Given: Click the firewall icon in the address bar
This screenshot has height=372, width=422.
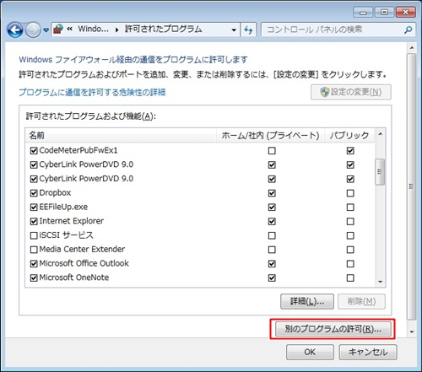Looking at the screenshot, I should pos(58,30).
